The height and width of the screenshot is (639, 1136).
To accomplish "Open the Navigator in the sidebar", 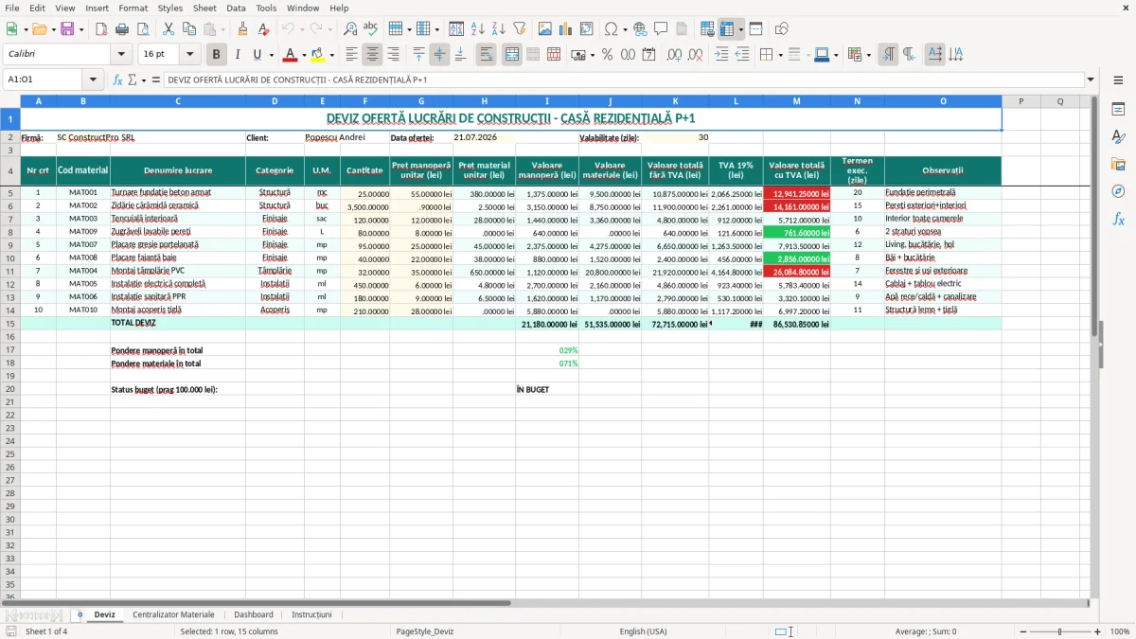I will click(x=1118, y=191).
